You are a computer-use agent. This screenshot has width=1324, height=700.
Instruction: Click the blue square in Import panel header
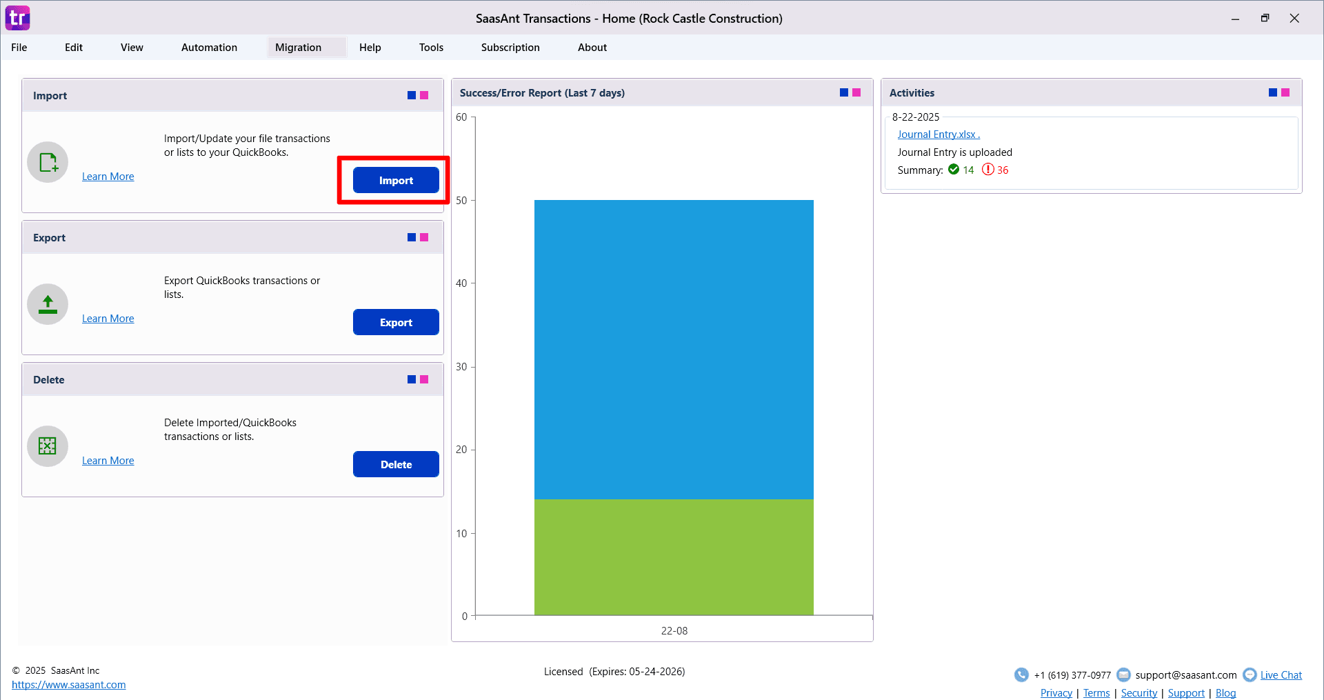[x=412, y=95]
